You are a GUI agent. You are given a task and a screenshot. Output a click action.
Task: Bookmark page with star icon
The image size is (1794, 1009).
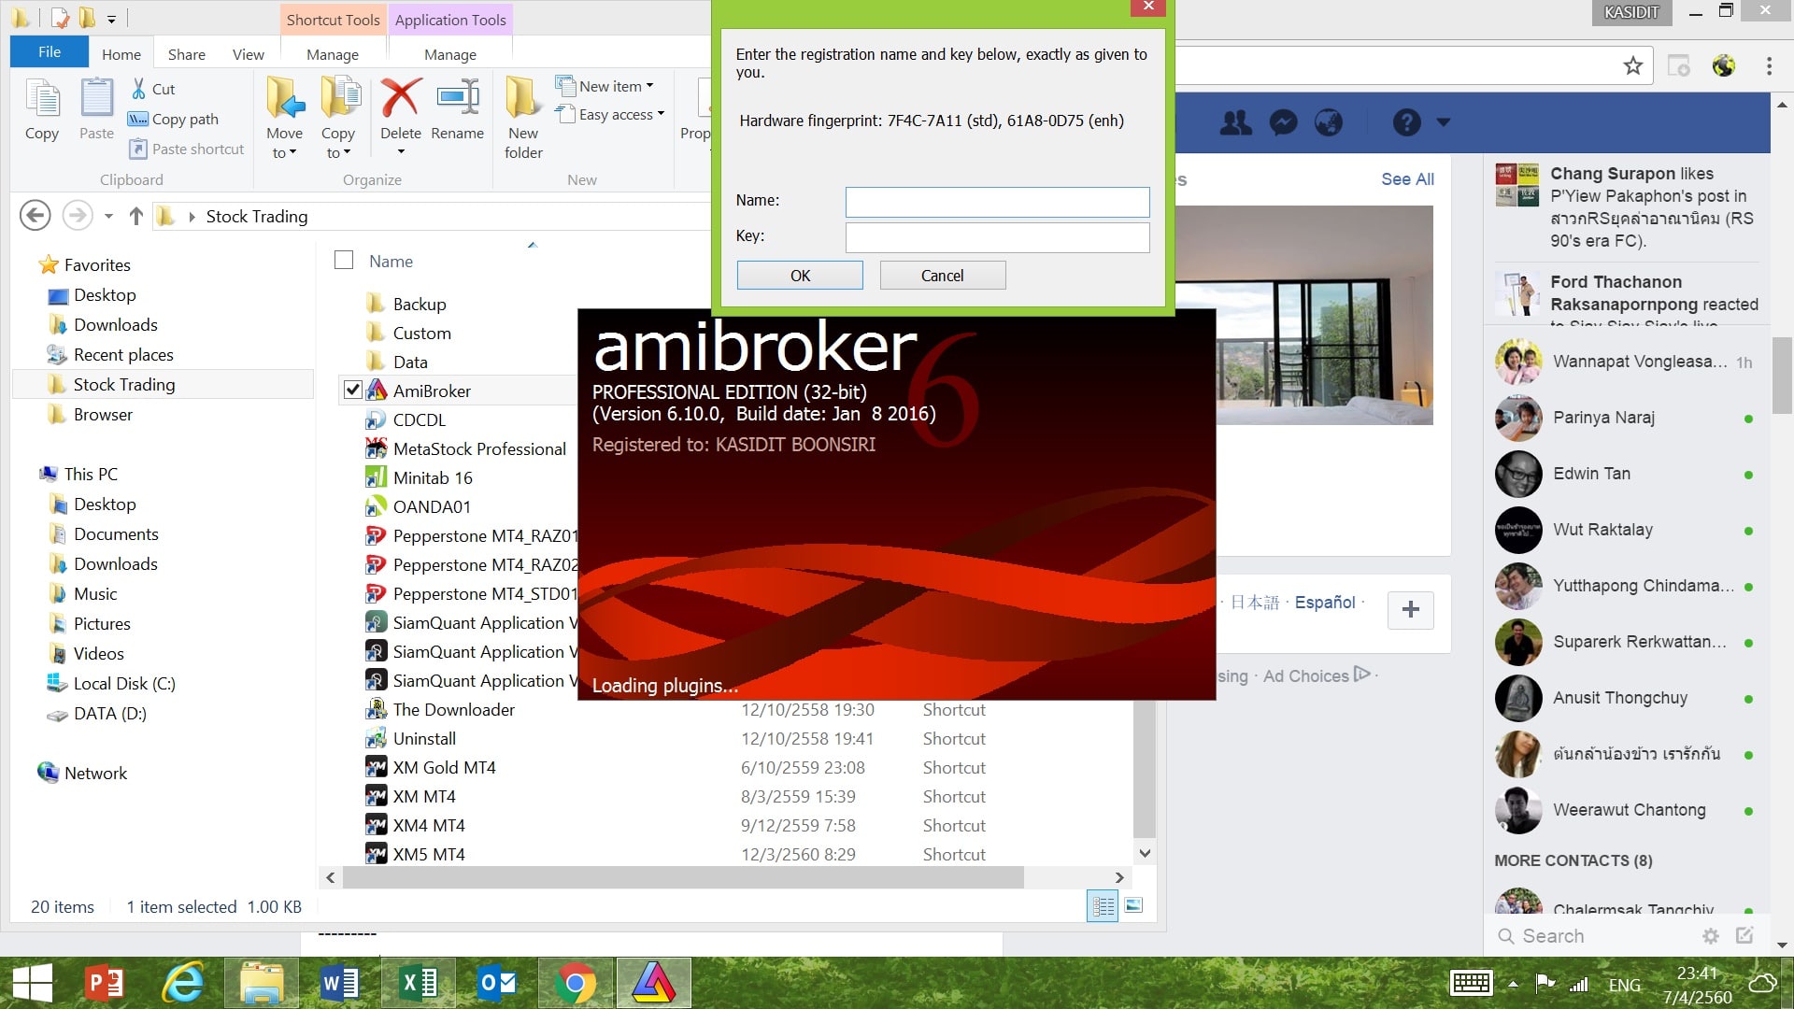click(1632, 65)
